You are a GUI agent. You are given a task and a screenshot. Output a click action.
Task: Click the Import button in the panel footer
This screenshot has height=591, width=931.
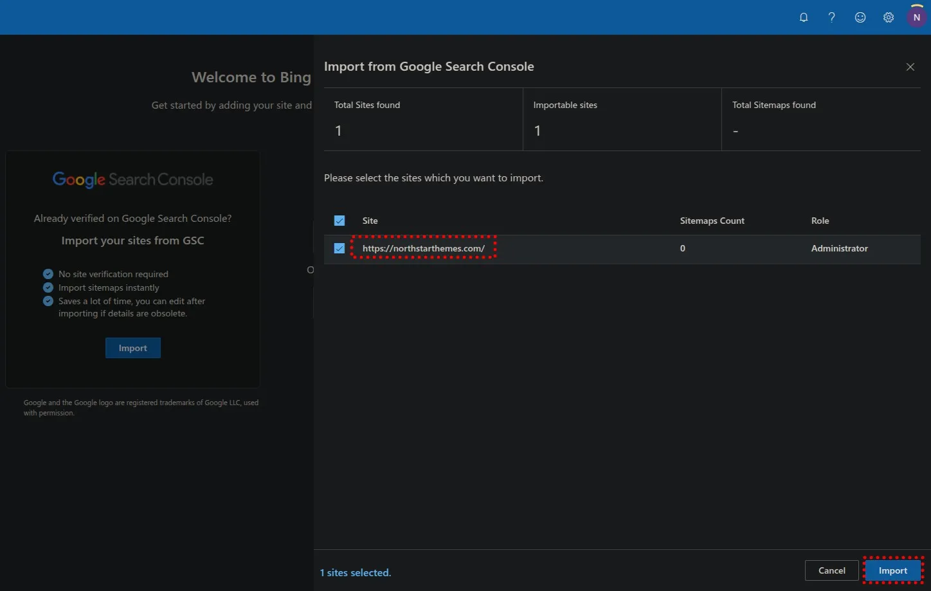893,570
